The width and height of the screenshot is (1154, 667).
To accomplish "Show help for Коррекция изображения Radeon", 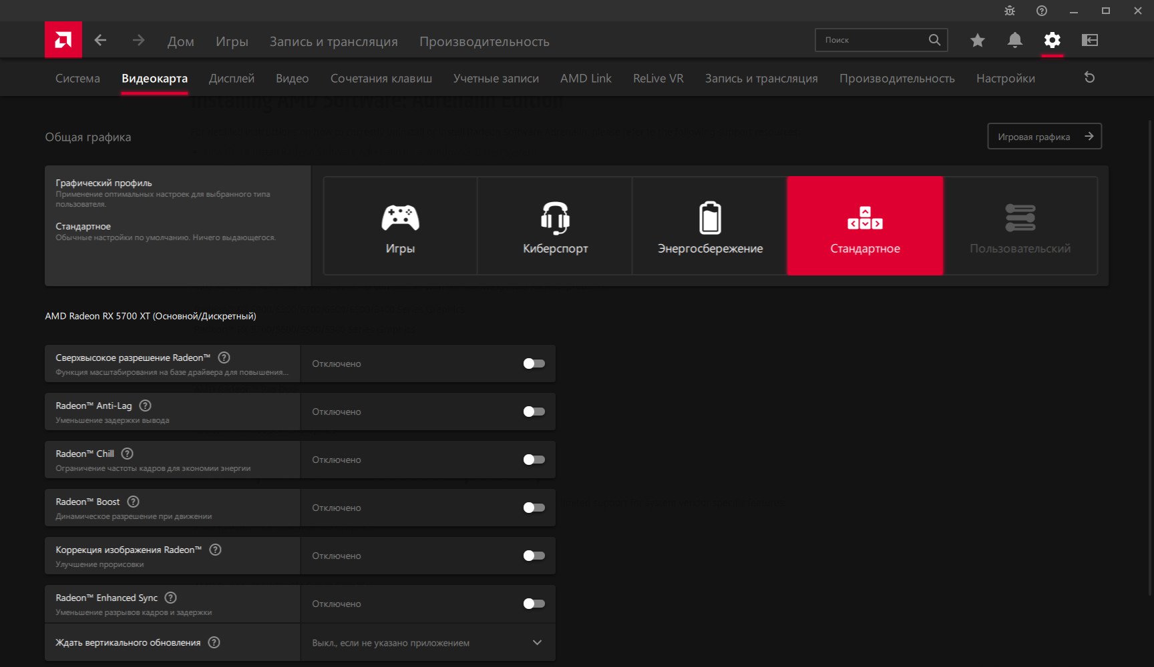I will coord(215,550).
